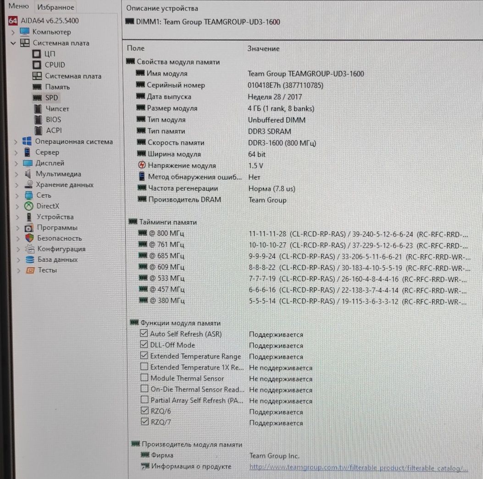Click the Серийный номер value 010418E7h
The height and width of the screenshot is (479, 483).
pos(285,85)
